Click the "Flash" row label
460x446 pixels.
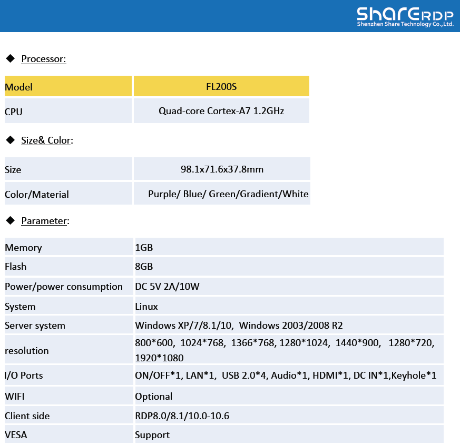point(16,267)
